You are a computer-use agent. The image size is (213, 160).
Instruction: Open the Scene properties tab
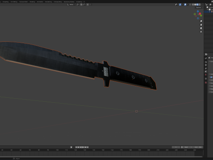click(206, 72)
